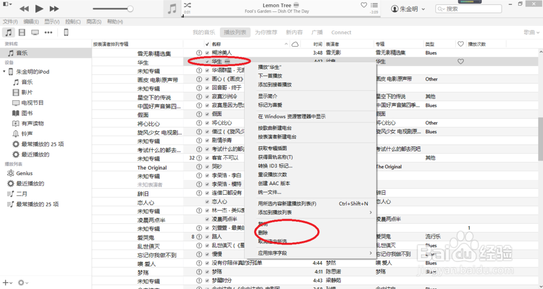Open the 编辑(E) menu
This screenshot has width=543, height=289.
coord(31,22)
